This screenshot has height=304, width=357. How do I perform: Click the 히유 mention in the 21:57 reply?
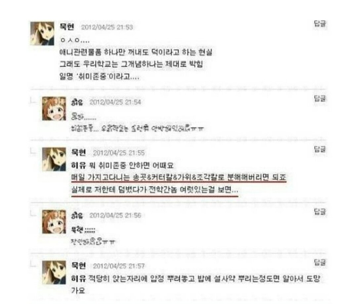click(x=78, y=278)
